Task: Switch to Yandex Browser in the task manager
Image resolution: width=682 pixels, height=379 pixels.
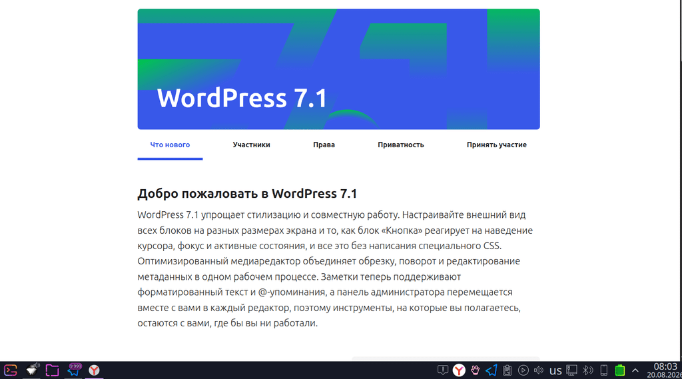Action: (94, 370)
